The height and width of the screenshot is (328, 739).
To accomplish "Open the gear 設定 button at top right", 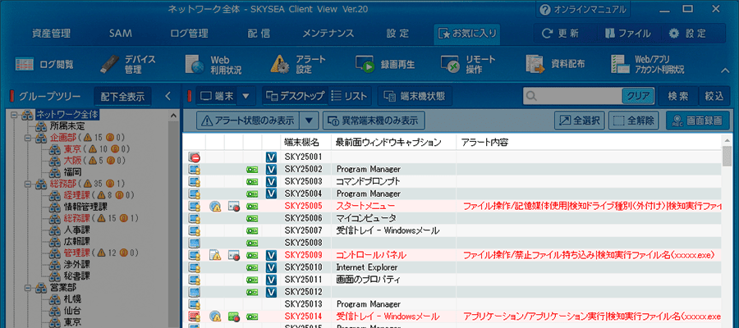I will [x=687, y=34].
